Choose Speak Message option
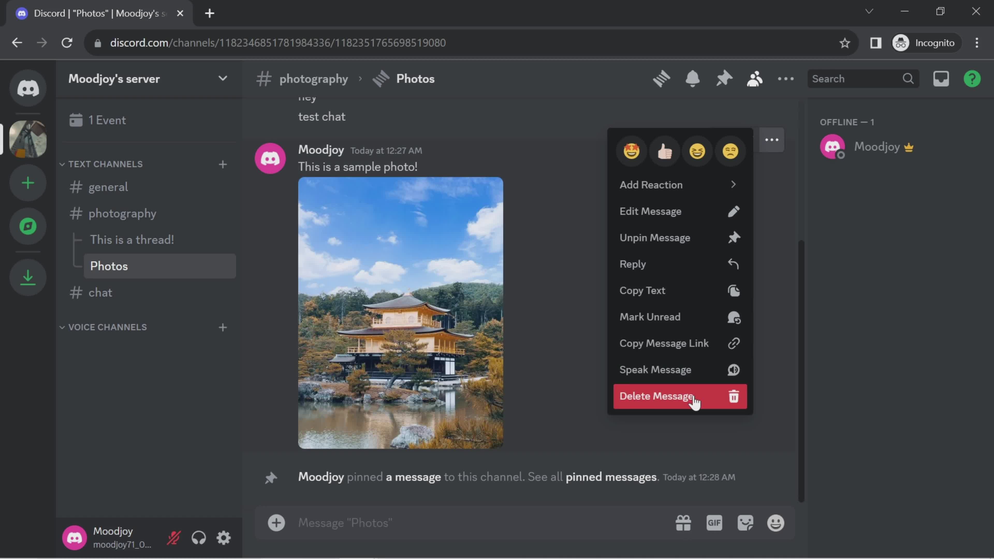 click(680, 370)
